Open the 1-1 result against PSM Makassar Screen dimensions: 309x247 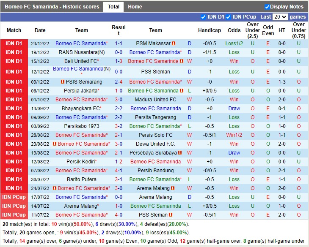pos(119,43)
